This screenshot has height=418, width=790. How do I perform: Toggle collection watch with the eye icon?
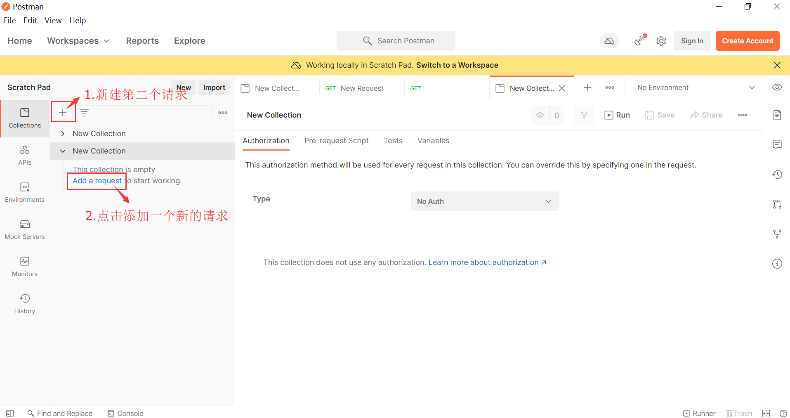tap(540, 115)
